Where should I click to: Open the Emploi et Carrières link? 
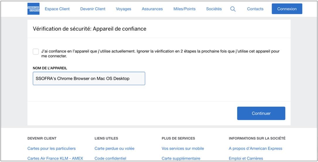click(246, 158)
